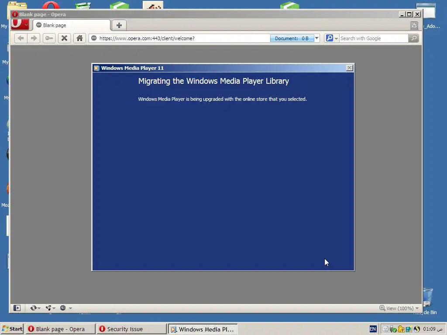Expand the address bar history dropdown

coord(317,38)
